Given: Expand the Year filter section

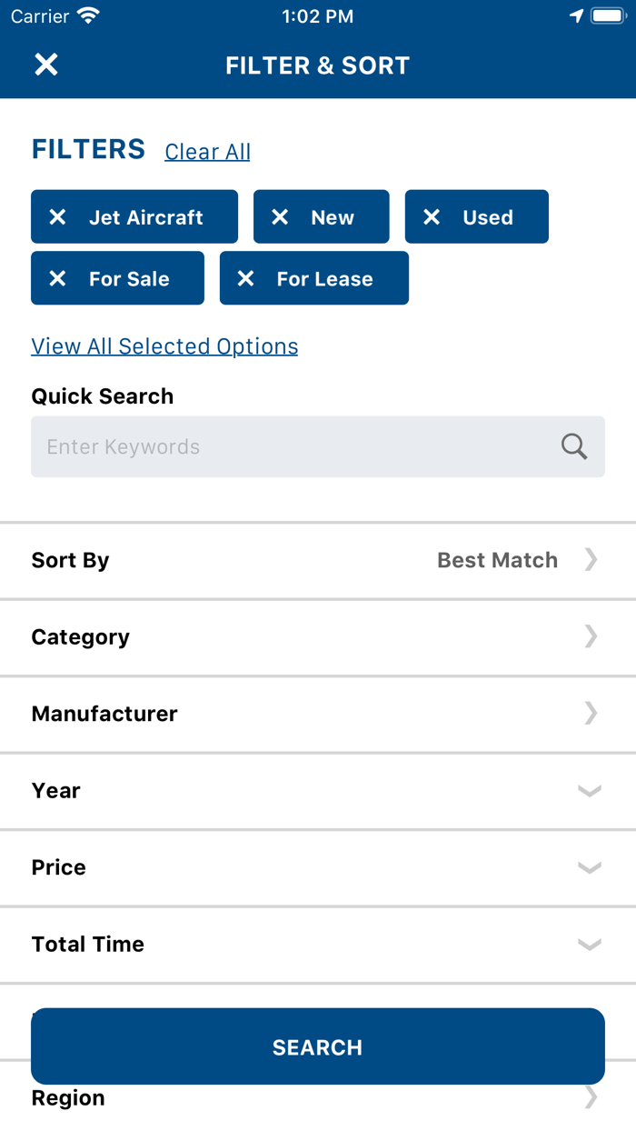Looking at the screenshot, I should click(x=317, y=790).
